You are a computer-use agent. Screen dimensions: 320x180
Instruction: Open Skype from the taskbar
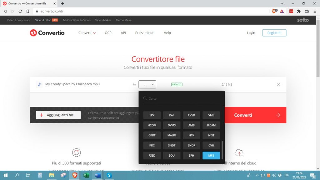coord(109,175)
